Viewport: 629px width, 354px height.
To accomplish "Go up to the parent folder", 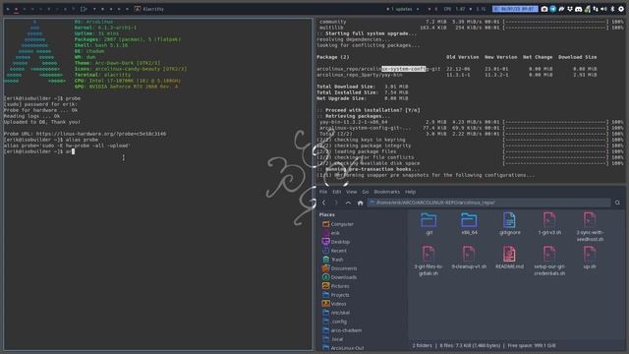I will [348, 203].
